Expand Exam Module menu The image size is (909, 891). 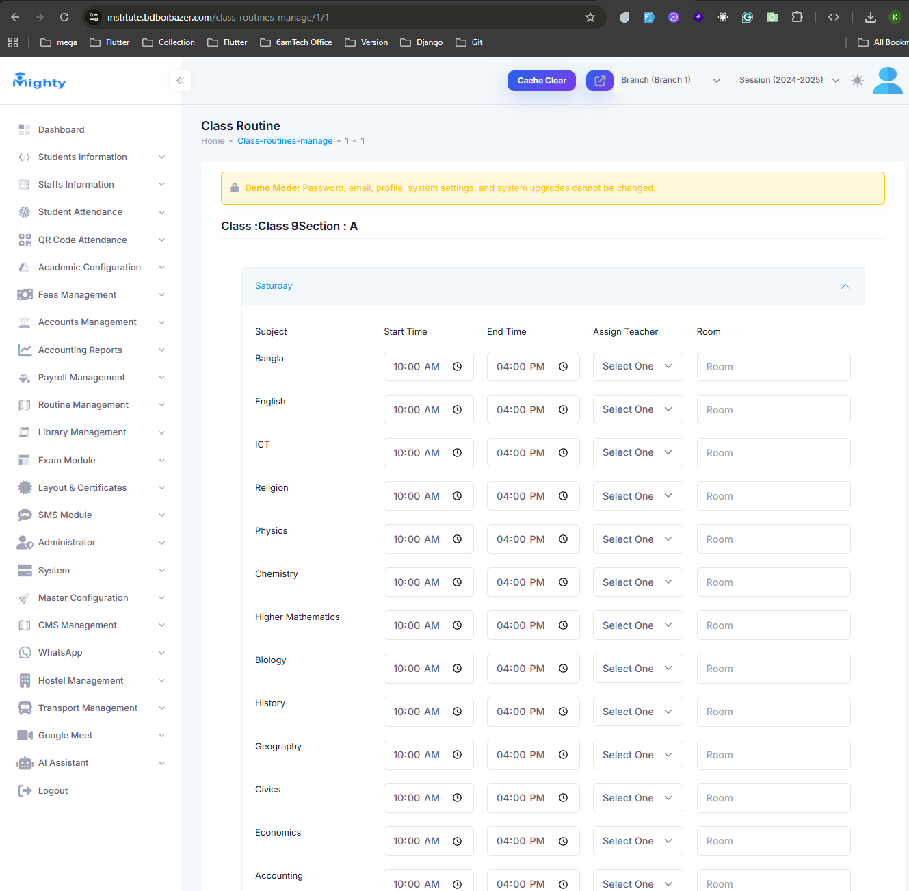[90, 460]
